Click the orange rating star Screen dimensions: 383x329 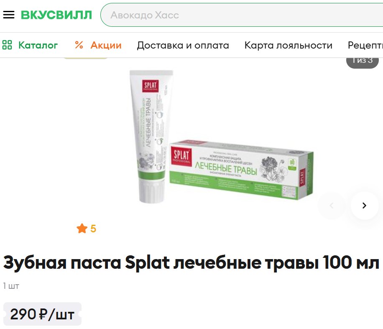(82, 229)
